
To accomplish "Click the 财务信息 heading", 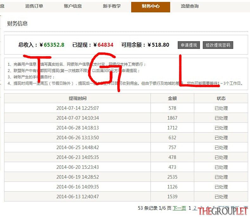I will (17, 23).
